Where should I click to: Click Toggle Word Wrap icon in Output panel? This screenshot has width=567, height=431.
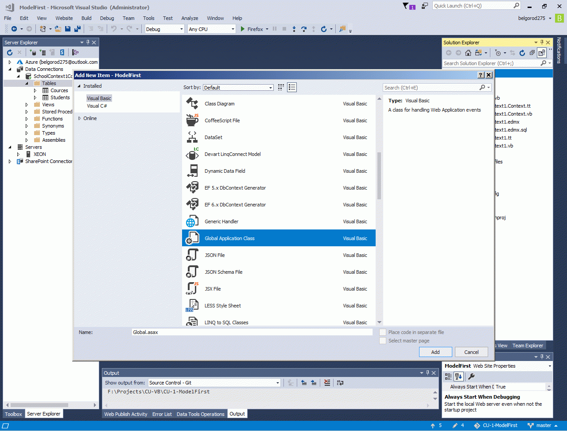(340, 383)
